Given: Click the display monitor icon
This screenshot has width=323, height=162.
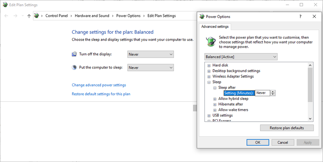Looking at the screenshot, I should [x=74, y=54].
